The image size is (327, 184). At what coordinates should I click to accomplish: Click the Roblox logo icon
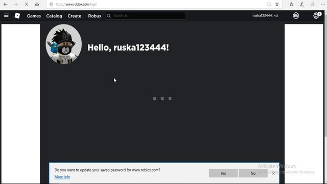(17, 16)
